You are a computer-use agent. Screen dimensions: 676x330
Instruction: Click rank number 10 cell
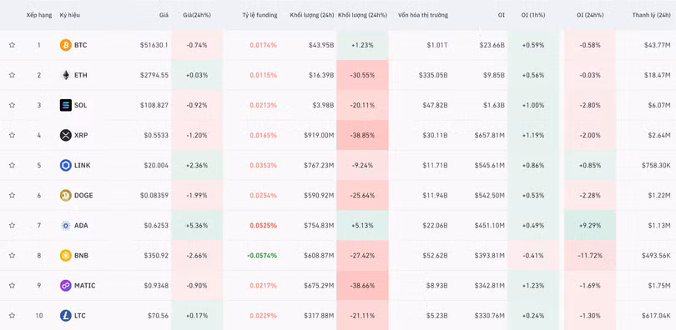[x=38, y=316]
